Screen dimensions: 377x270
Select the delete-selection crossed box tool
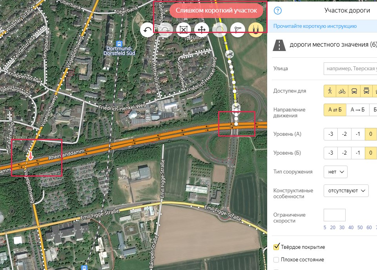184,30
